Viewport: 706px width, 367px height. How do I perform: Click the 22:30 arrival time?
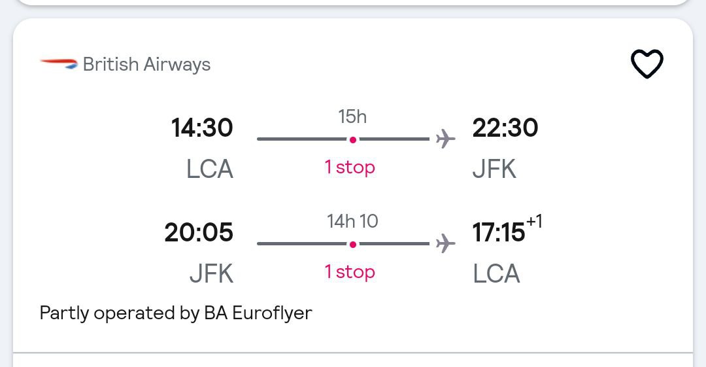(505, 128)
